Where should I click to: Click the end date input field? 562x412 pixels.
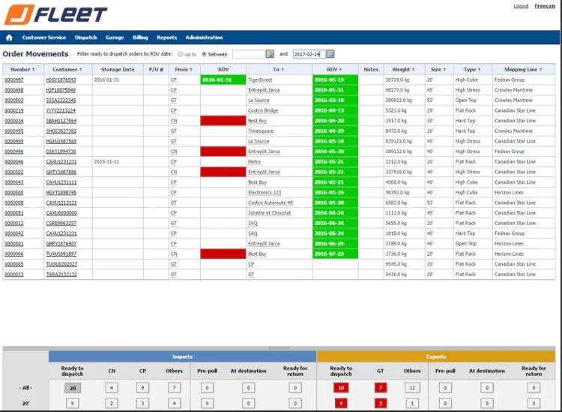pos(309,54)
